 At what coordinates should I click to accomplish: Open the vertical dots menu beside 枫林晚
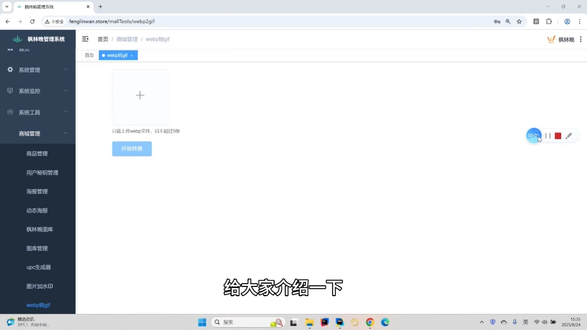[x=581, y=40]
